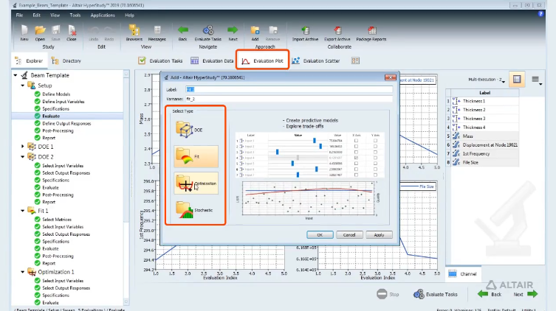Collapse the DOE 2 tree node
This screenshot has width=556, height=311.
click(x=23, y=156)
